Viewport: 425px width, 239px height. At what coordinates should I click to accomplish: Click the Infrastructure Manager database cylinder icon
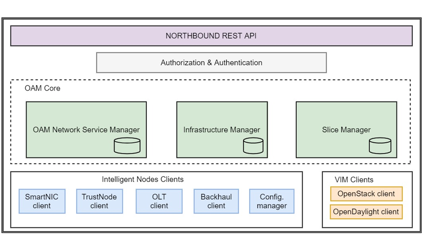(x=253, y=146)
